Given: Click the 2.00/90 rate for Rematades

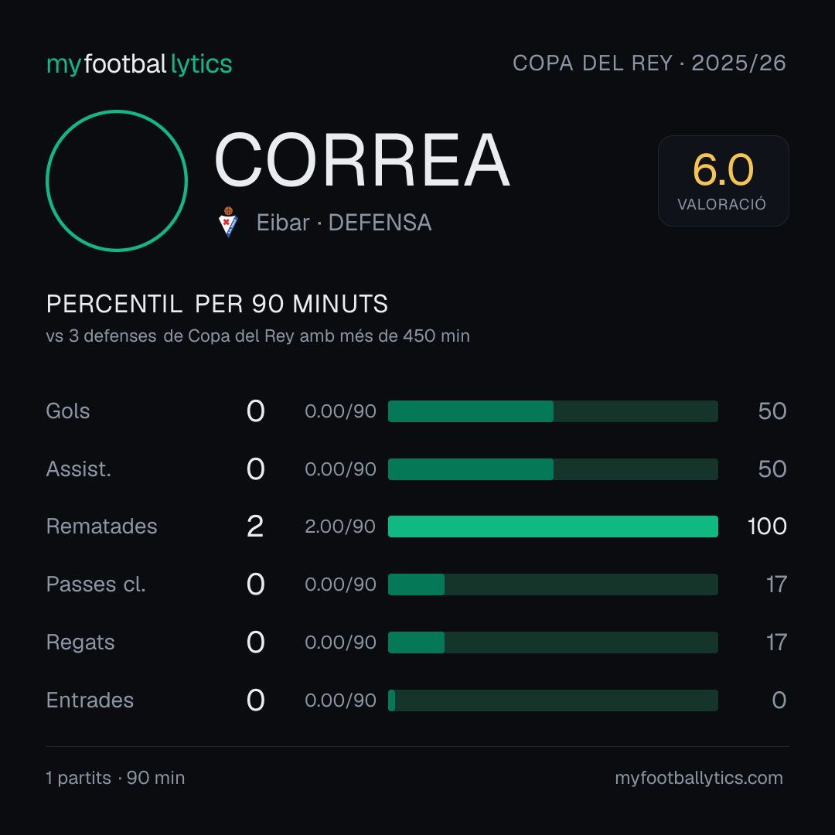Looking at the screenshot, I should tap(340, 527).
